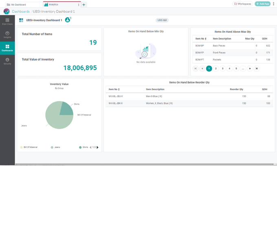Viewport: 277px width, 247px height.
Task: Select page 2 in Above Max Qty
Action: pos(216,68)
